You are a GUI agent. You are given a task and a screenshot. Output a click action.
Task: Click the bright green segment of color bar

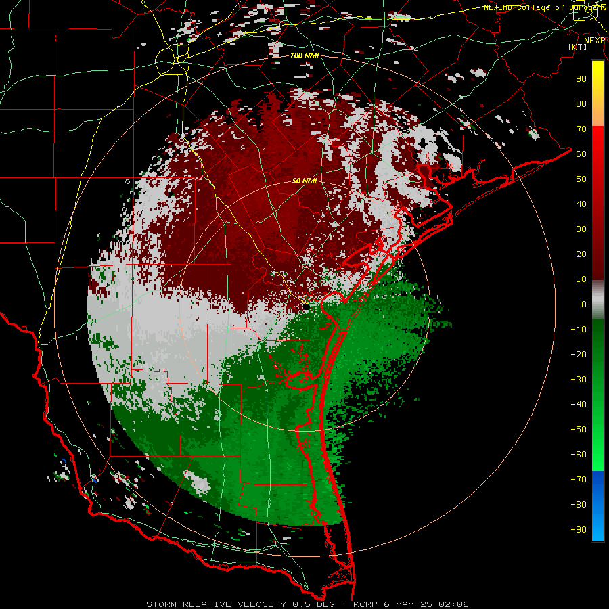click(x=597, y=435)
